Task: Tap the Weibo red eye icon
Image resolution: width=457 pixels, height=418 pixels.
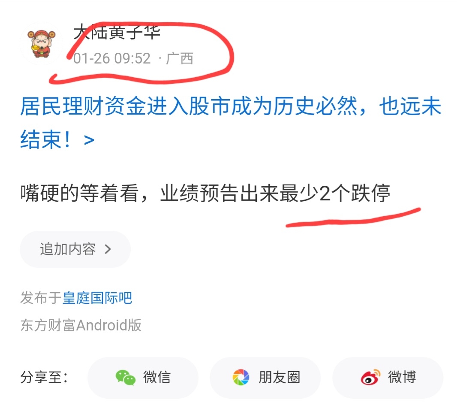Action: [370, 377]
